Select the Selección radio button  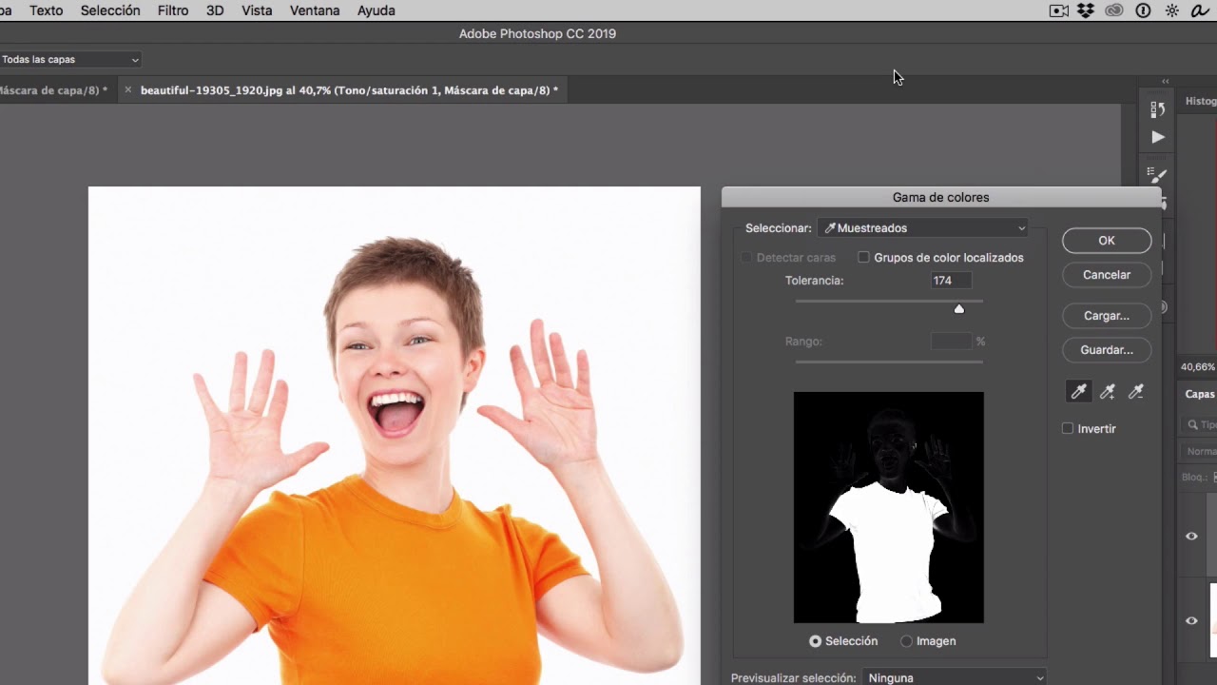click(x=815, y=641)
